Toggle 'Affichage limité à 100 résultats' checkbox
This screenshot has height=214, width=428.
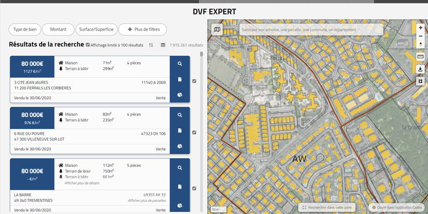click(x=88, y=45)
